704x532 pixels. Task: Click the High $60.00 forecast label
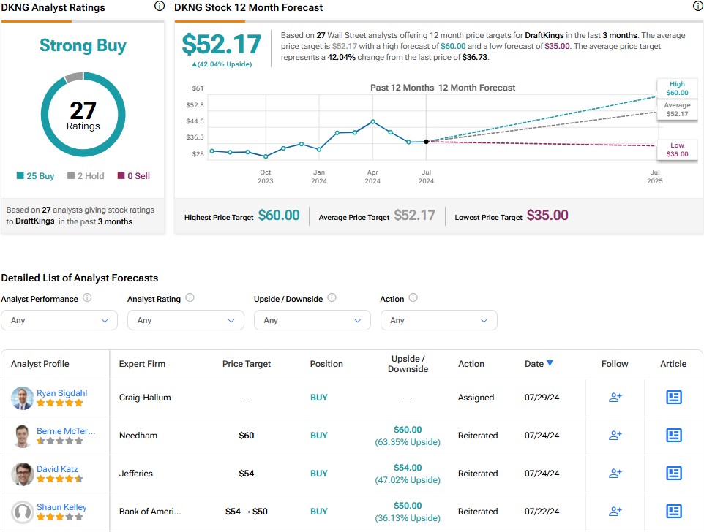tap(677, 88)
